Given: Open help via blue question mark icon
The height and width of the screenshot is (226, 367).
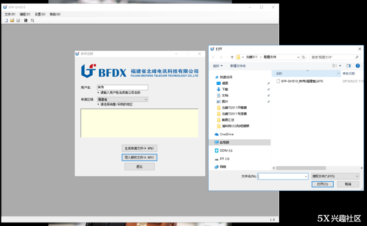Looking at the screenshot, I should [x=357, y=66].
